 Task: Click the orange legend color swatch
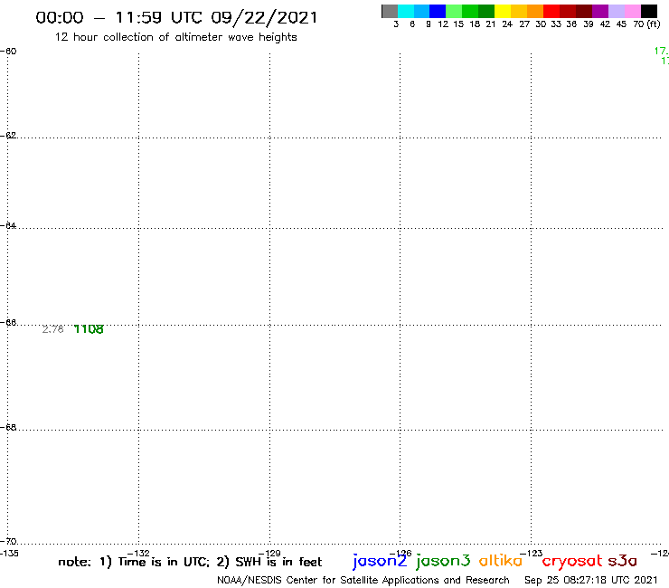click(535, 11)
